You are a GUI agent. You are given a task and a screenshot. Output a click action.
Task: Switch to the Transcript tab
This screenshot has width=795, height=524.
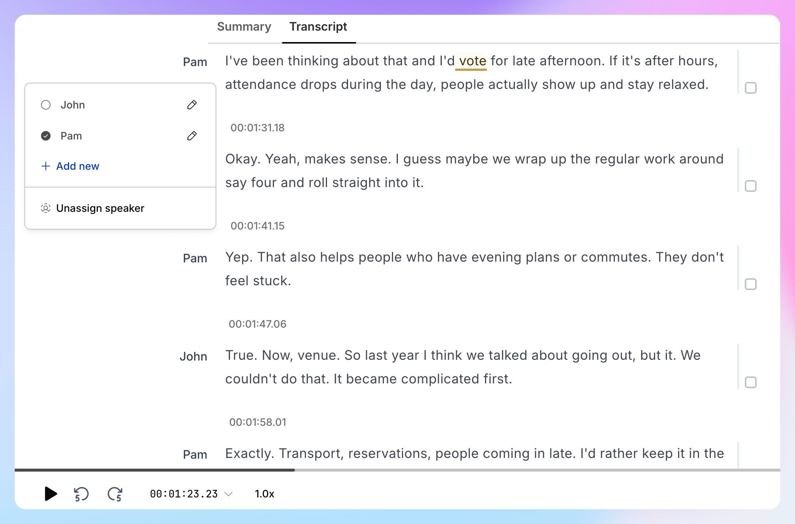[x=318, y=27]
